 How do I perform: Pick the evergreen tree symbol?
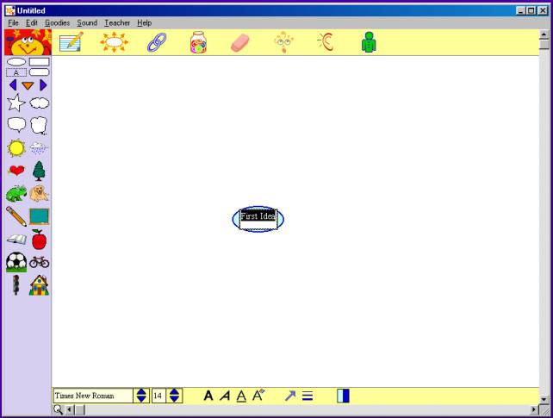[x=39, y=172]
